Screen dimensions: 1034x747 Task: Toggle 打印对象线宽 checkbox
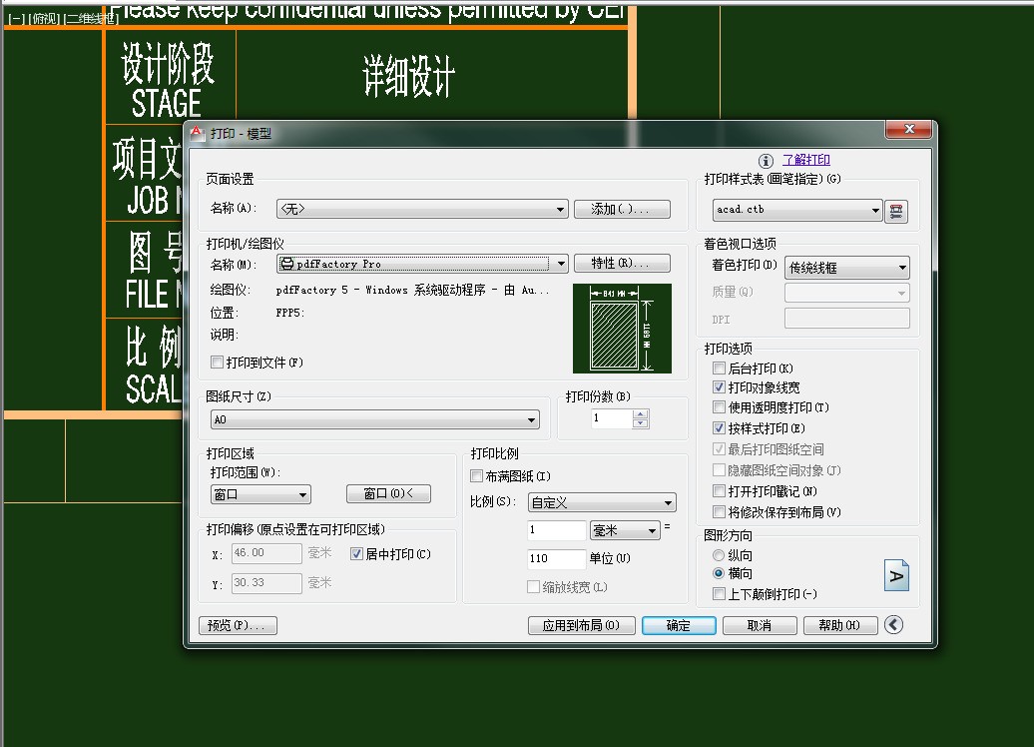click(720, 387)
